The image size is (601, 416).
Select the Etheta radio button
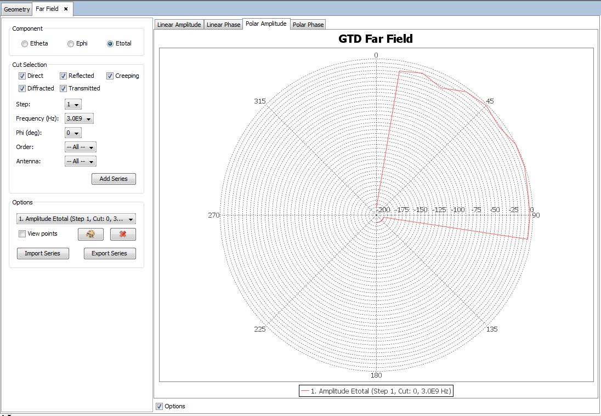pyautogui.click(x=25, y=44)
